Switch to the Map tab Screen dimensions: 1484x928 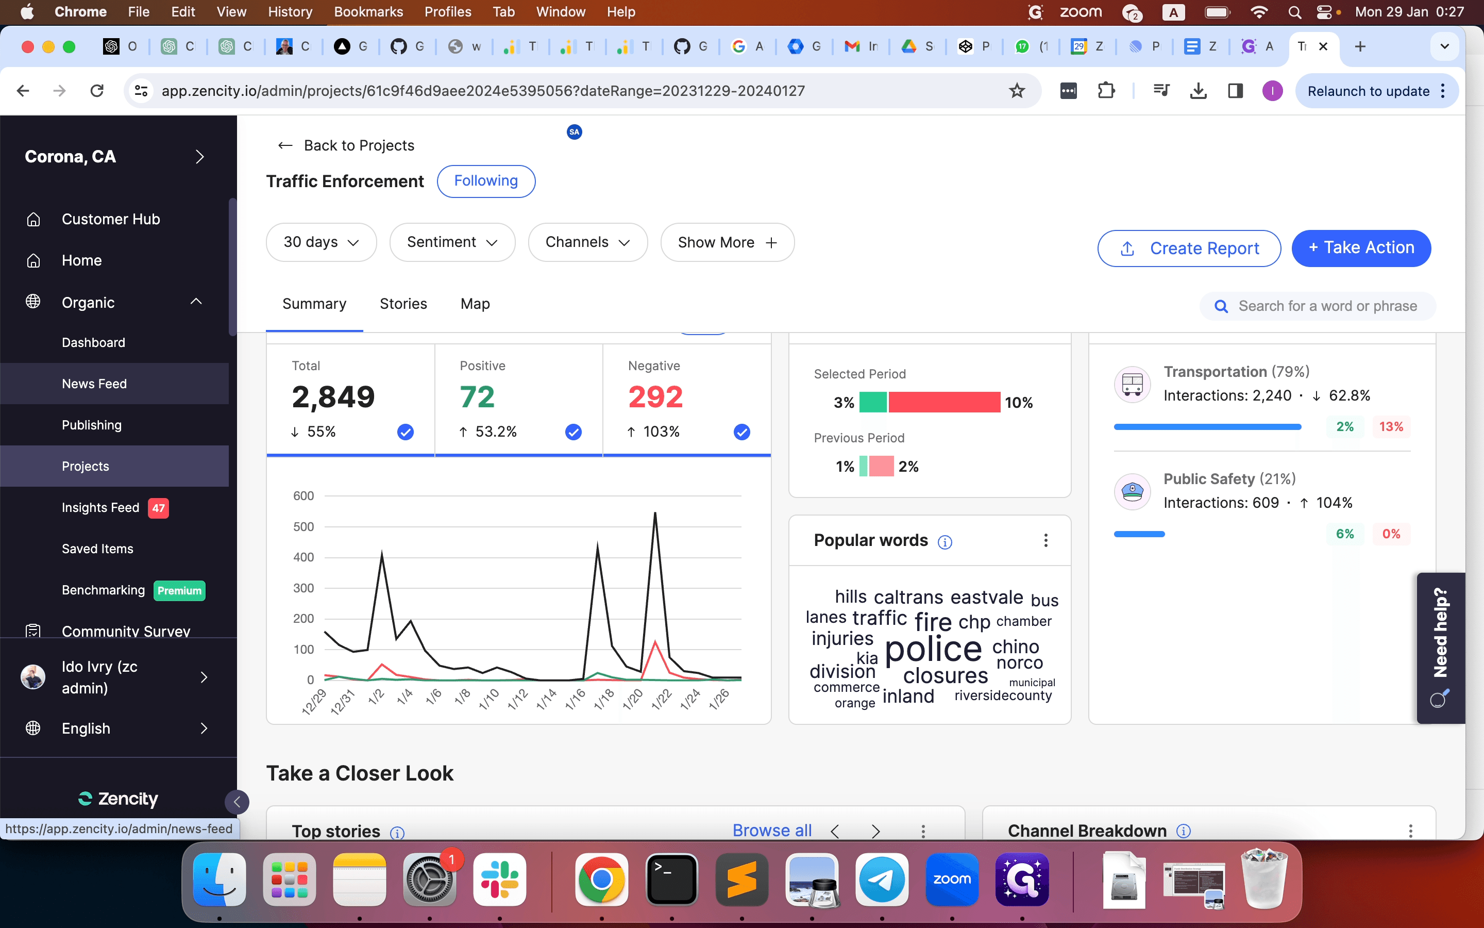(475, 304)
